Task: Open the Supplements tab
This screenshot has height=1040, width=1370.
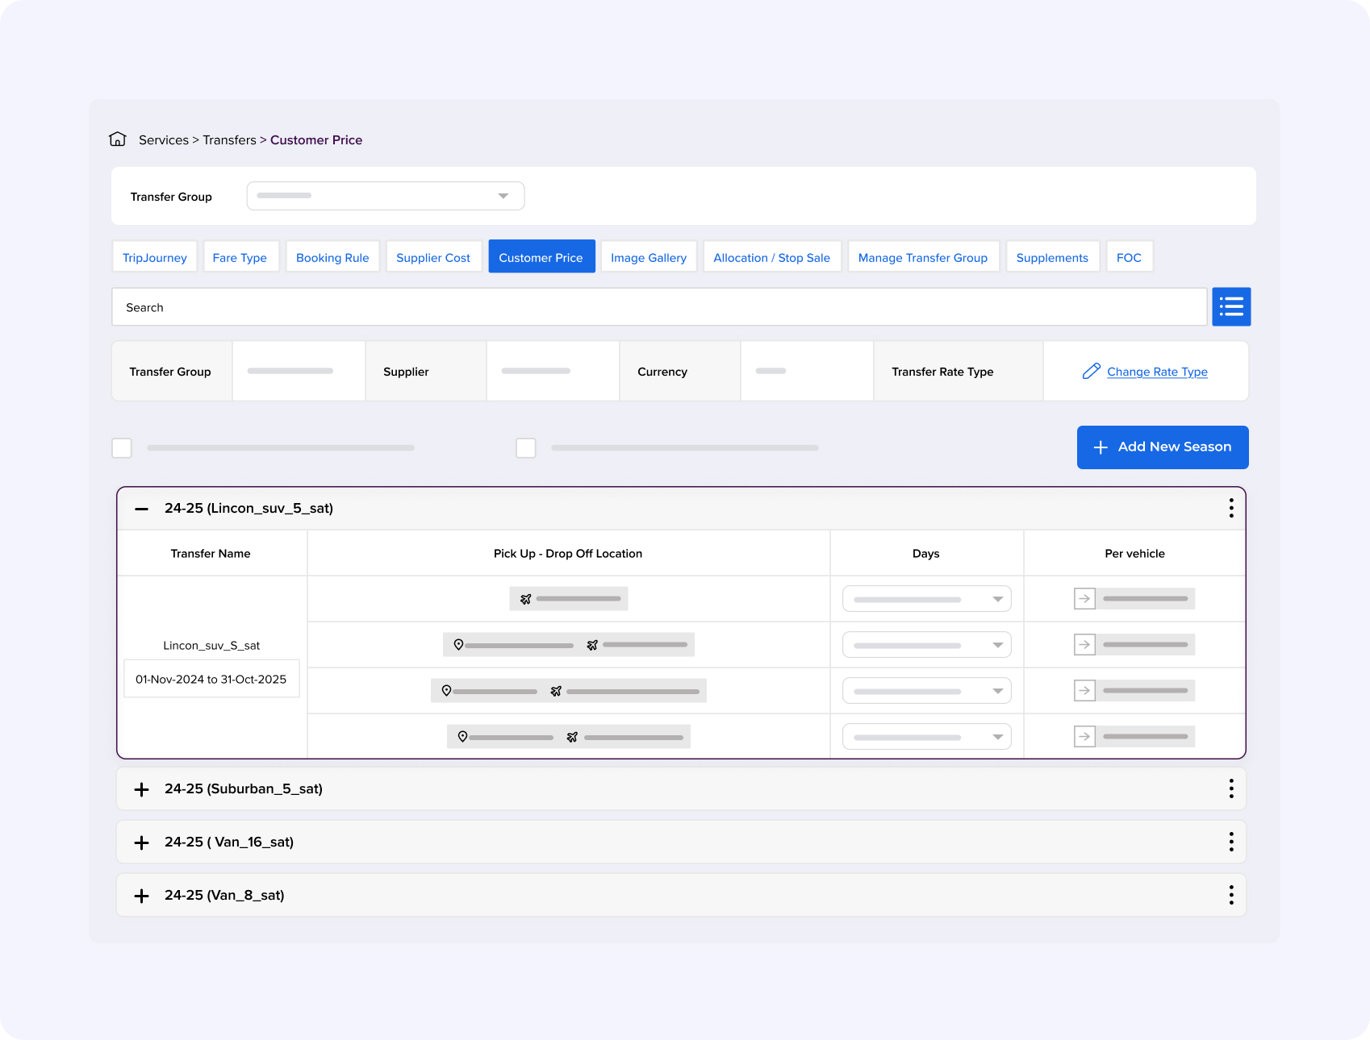Action: tap(1052, 257)
